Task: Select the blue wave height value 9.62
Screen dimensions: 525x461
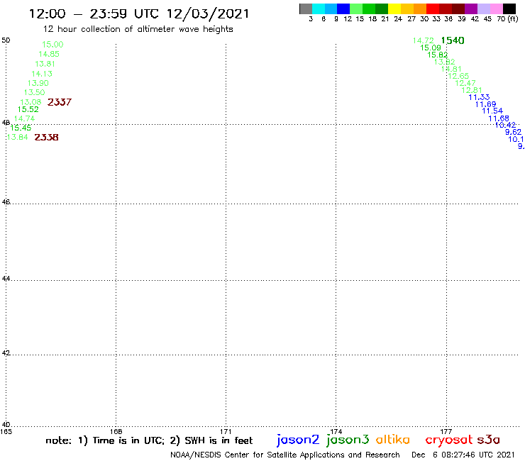Action: 513,132
